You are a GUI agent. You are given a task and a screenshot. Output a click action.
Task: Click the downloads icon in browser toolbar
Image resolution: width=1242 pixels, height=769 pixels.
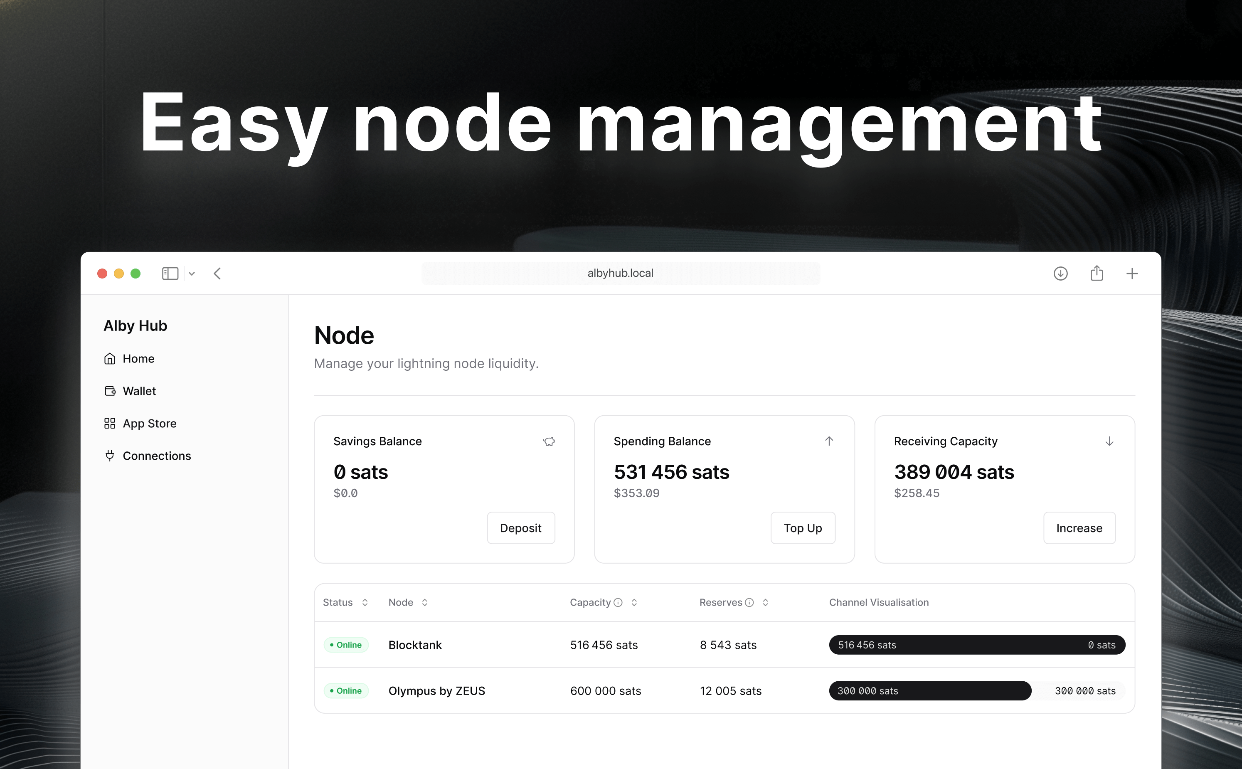click(1060, 273)
